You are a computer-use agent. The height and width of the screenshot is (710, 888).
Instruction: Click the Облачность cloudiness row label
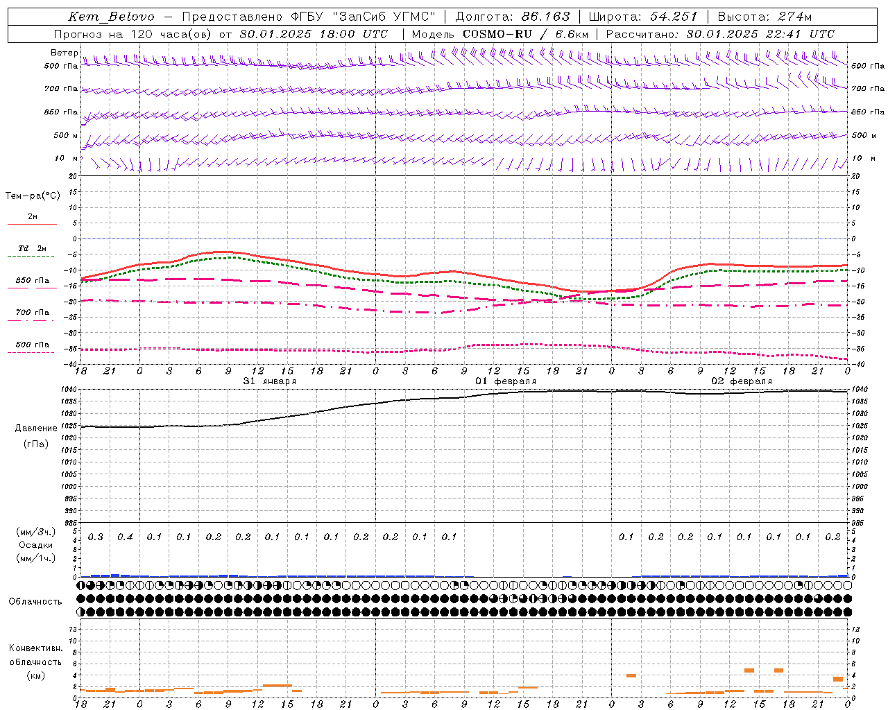pyautogui.click(x=35, y=602)
